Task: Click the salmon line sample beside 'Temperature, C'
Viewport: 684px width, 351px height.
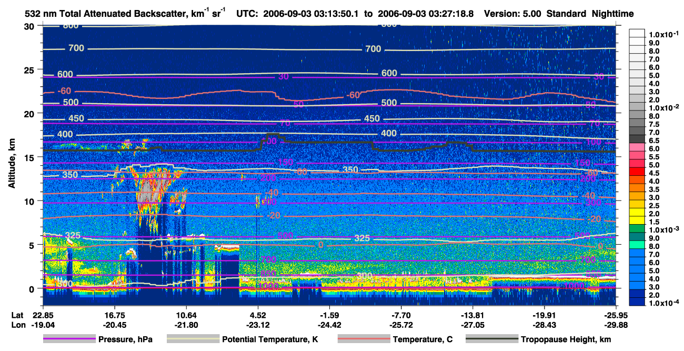Action: (x=363, y=339)
